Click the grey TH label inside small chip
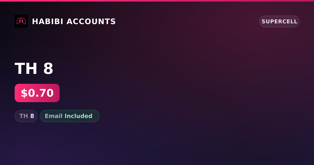314x165 pixels. pyautogui.click(x=24, y=116)
